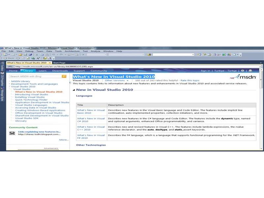This screenshot has height=198, width=264.
Task: Click the web browser Back button
Action: tap(9, 58)
